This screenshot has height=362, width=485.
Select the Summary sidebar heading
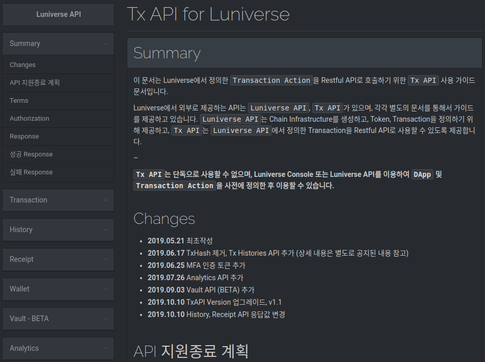coord(58,43)
